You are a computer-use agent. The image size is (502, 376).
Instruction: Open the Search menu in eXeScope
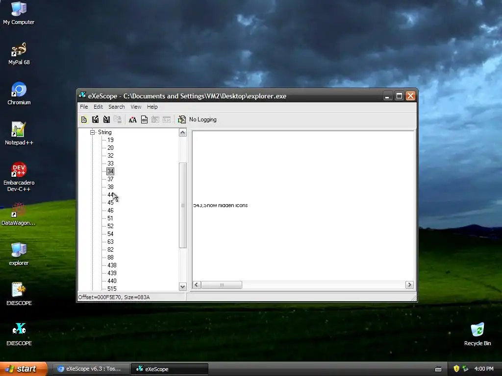click(117, 107)
